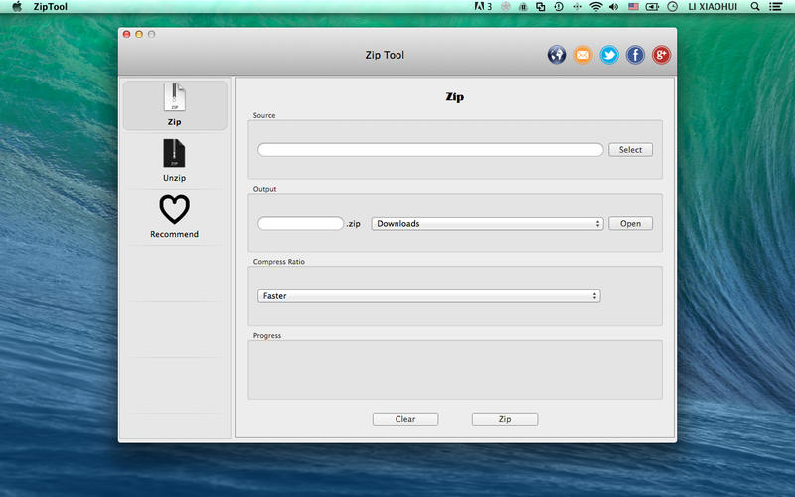Focus the output .zip filename field
Screen dimensions: 795x497
click(300, 224)
